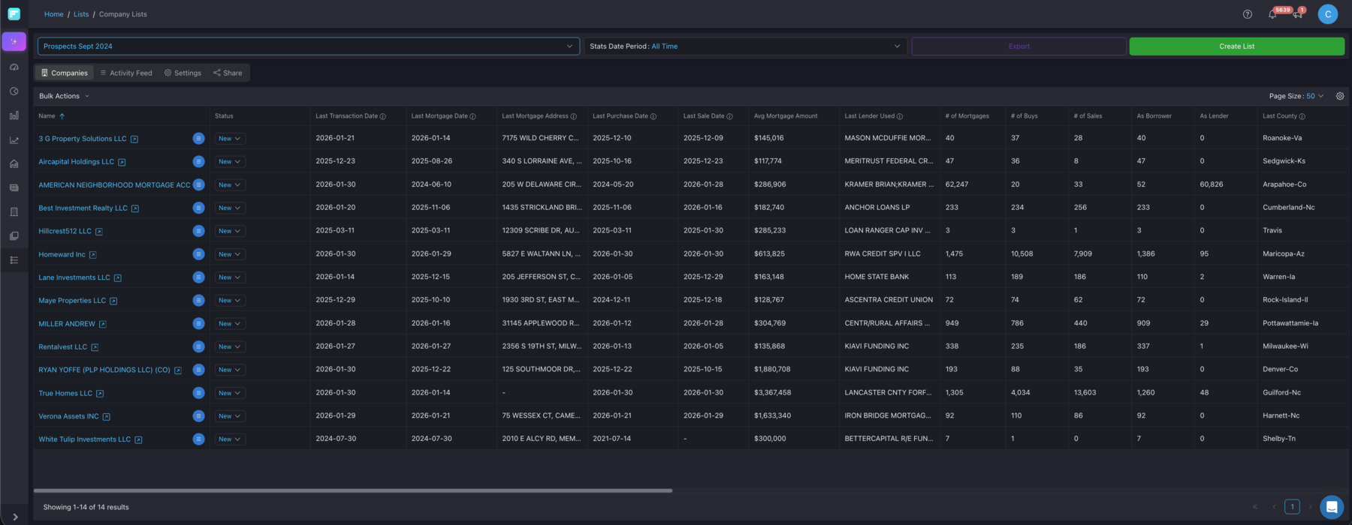The height and width of the screenshot is (525, 1352).
Task: Click the green Create List button
Action: [1236, 46]
